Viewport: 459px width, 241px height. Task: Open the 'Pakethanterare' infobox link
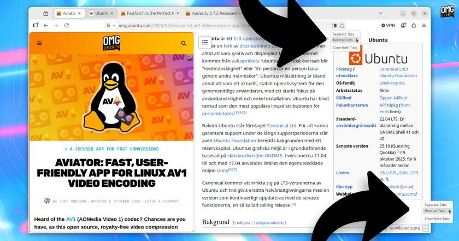point(352,105)
